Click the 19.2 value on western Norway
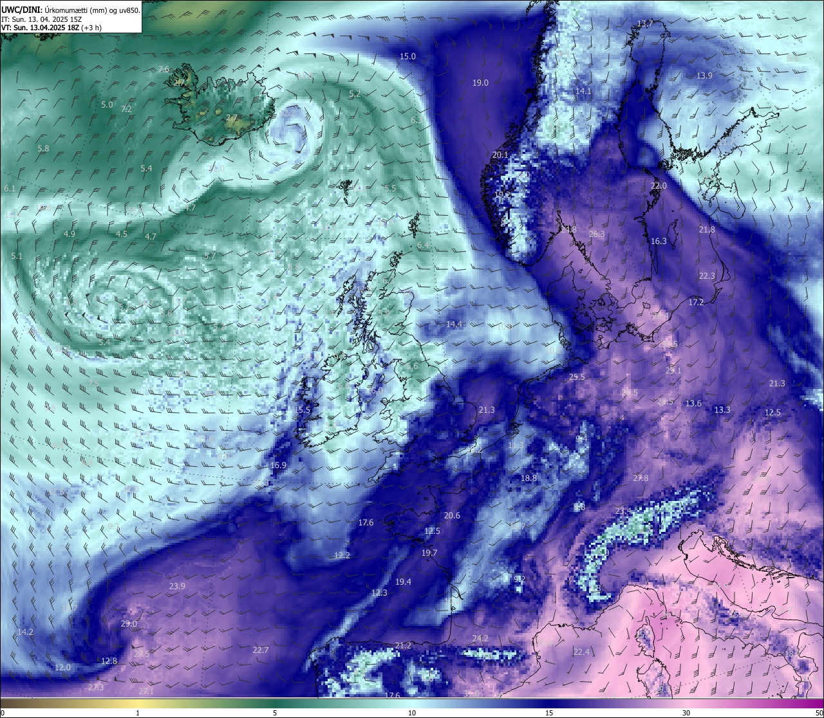Screen dimensions: 824x718 point(502,195)
